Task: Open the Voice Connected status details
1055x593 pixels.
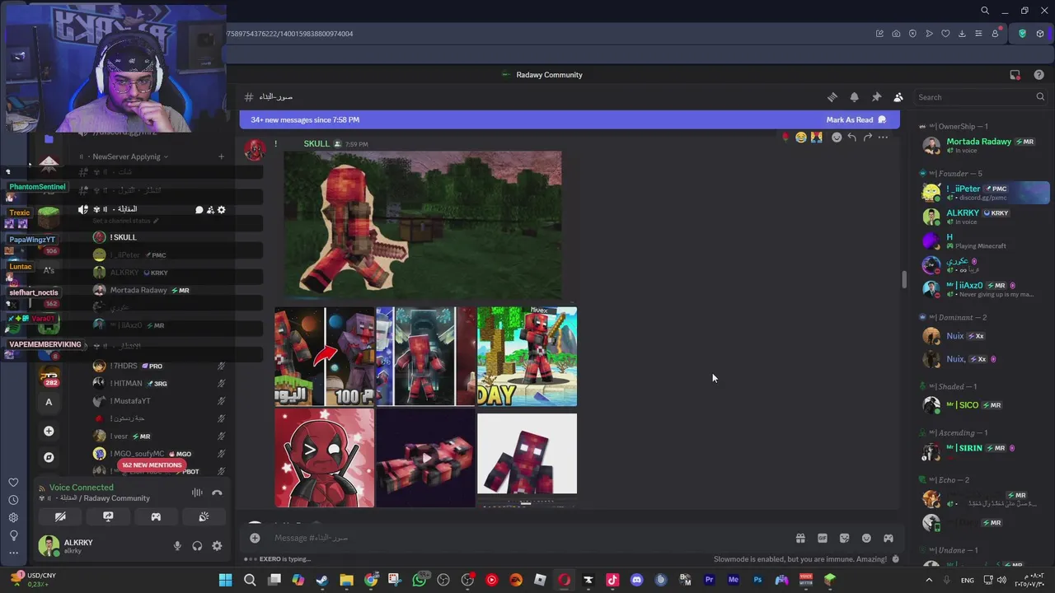Action: [x=81, y=488]
